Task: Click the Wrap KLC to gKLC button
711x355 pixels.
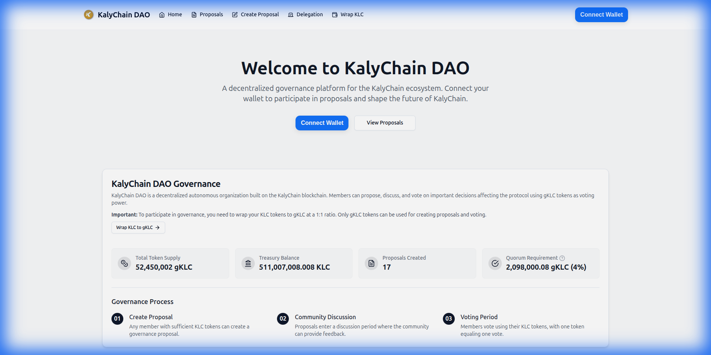Action: coord(138,228)
